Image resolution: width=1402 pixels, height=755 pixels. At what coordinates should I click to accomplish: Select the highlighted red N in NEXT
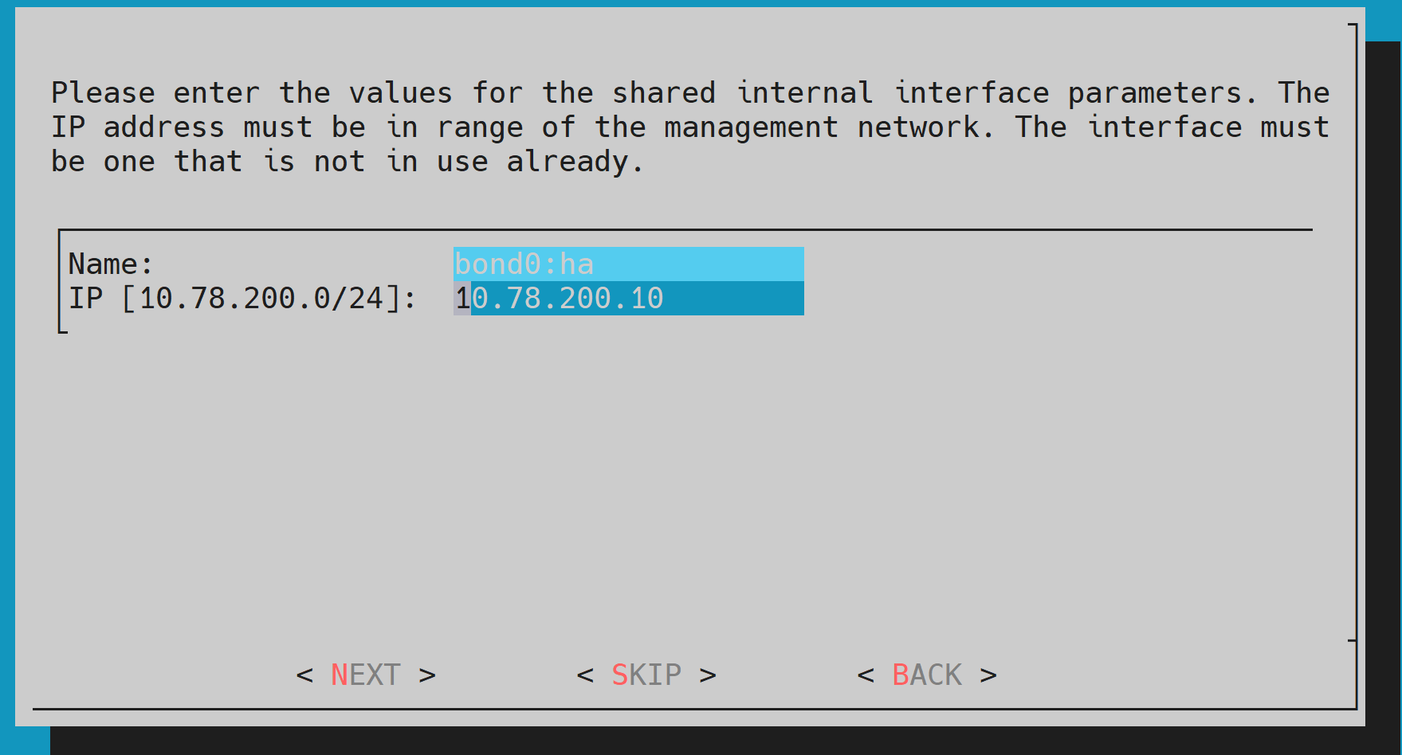click(x=341, y=674)
